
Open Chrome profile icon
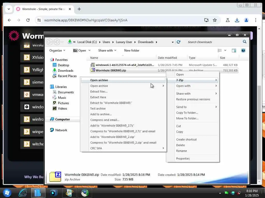(x=246, y=20)
